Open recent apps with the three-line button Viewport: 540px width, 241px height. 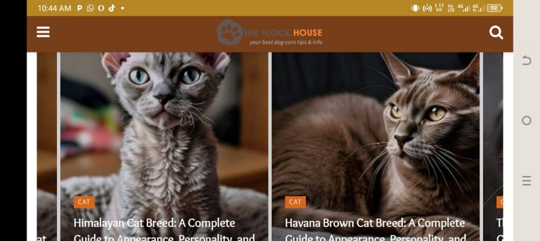coord(526,180)
